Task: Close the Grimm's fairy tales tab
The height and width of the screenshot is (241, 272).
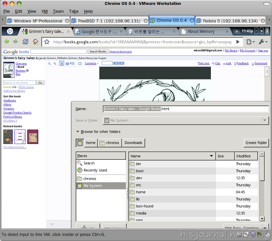Action: pos(69,32)
